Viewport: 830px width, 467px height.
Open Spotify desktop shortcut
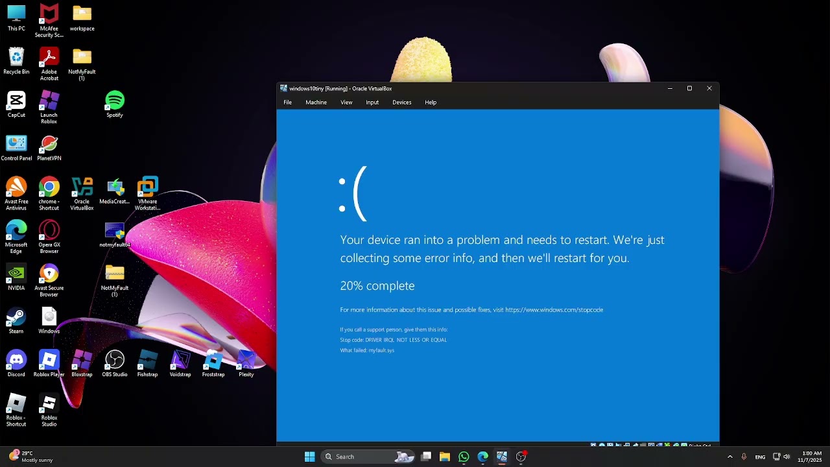point(115,104)
